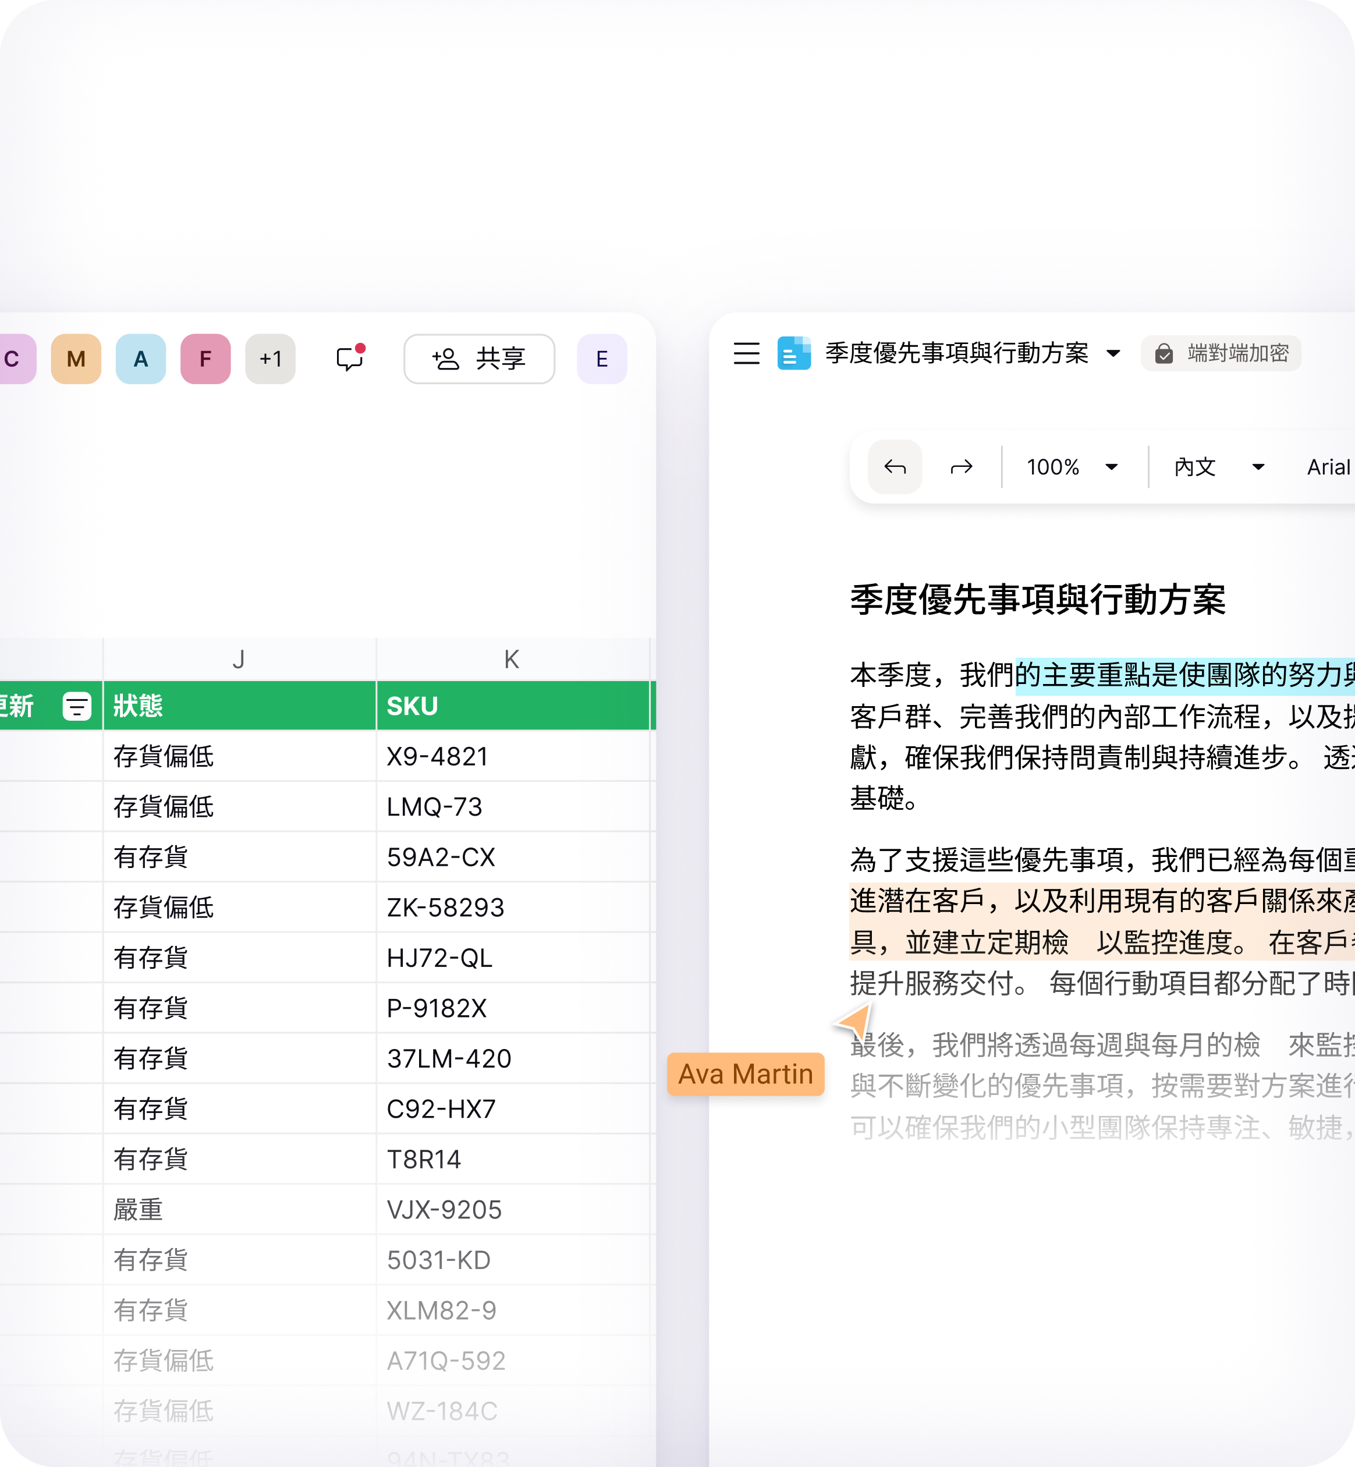Select 有存貨 status next to 59A2-CX

pyautogui.click(x=239, y=857)
